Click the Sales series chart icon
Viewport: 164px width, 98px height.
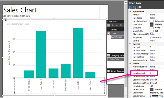click(109, 34)
